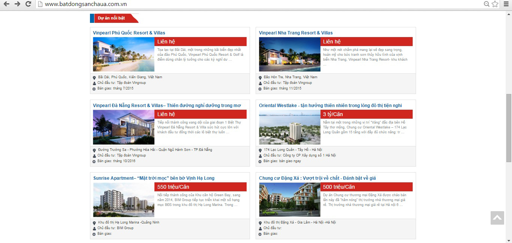
Task: Select the Dự án nổi bật tab
Action: (114, 18)
